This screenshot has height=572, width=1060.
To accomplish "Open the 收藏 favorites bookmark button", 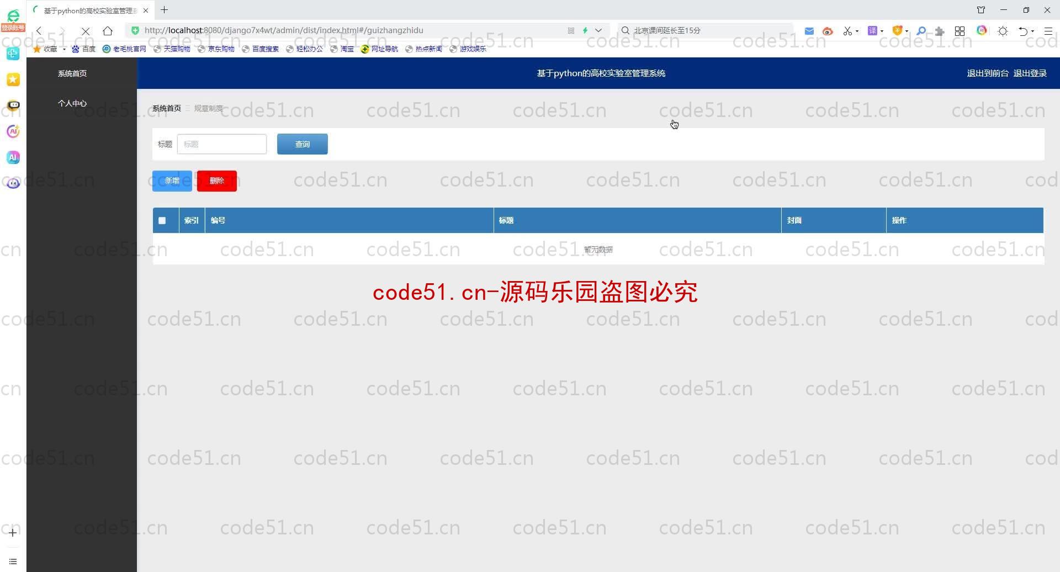I will tap(46, 49).
